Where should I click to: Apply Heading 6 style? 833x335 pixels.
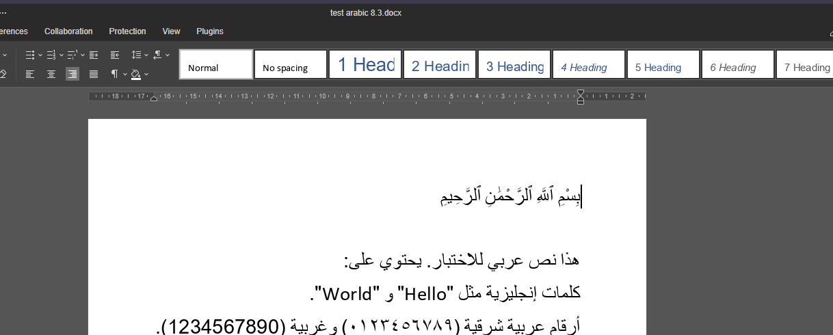[738, 64]
